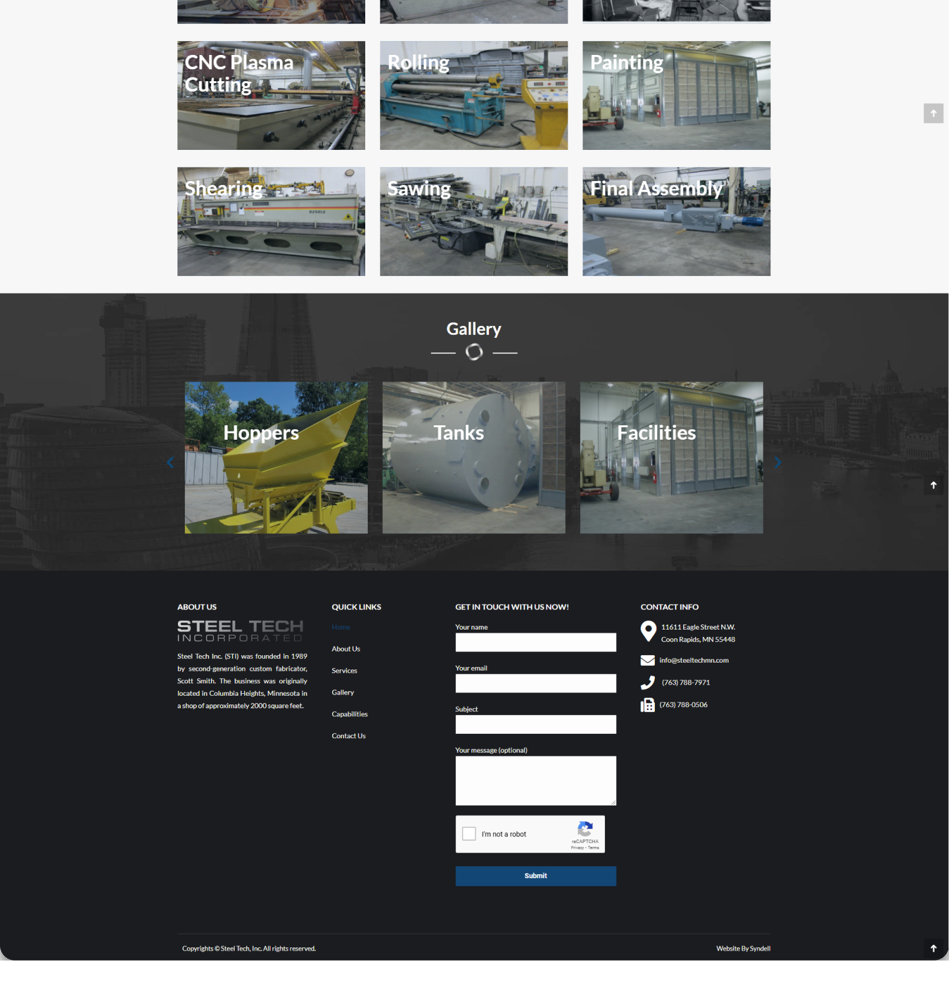Image resolution: width=949 pixels, height=998 pixels.
Task: Click the next gallery slide arrow
Action: point(777,463)
